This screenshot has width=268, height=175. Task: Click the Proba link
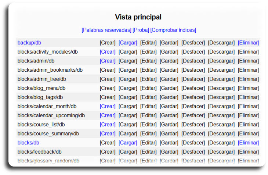point(141,30)
